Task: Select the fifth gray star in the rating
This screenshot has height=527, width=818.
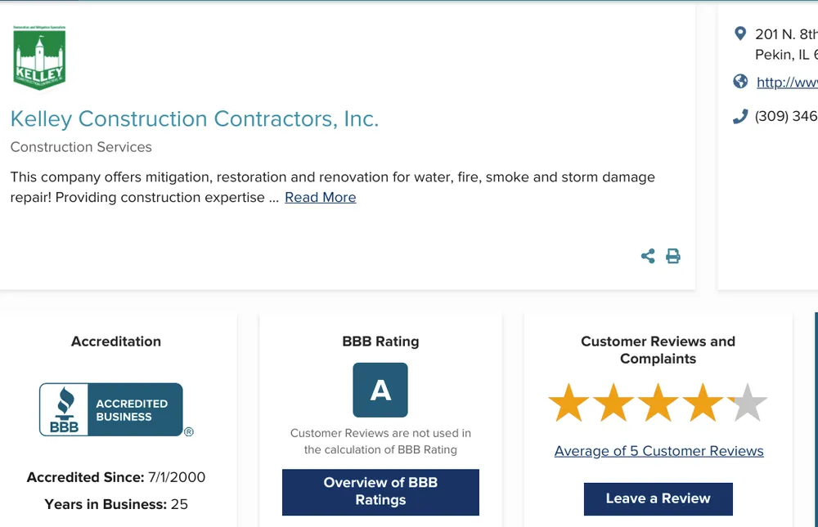Action: (748, 402)
